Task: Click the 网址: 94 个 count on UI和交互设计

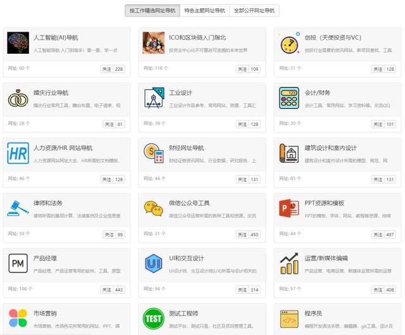Action: (154, 289)
